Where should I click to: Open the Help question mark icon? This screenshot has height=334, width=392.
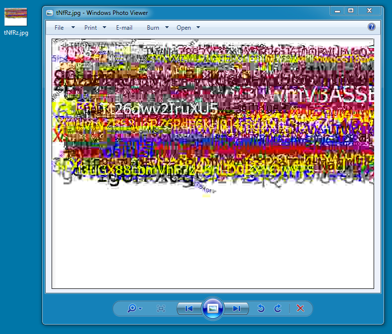click(371, 27)
